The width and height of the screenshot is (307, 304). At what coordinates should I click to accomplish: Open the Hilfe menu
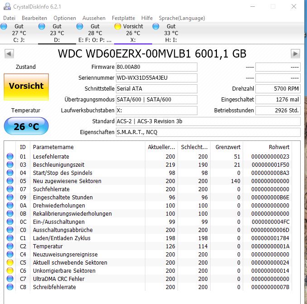[x=147, y=18]
